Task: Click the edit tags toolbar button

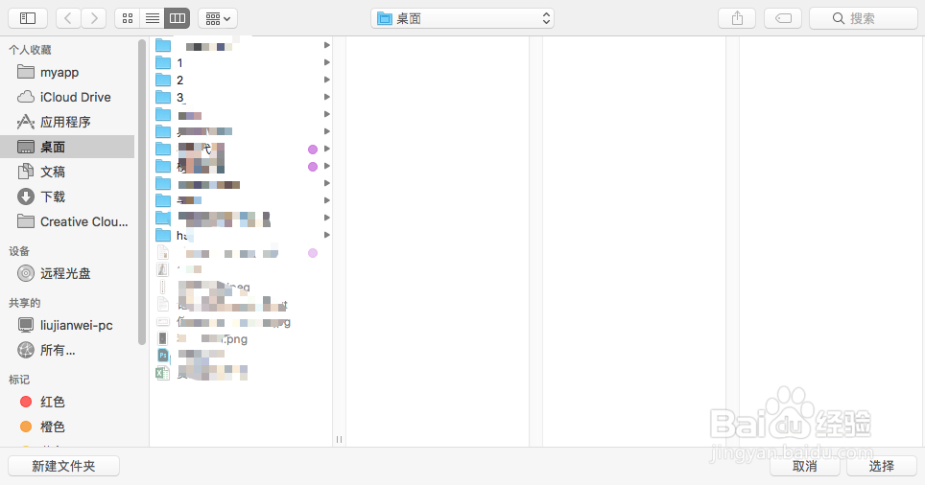Action: (783, 18)
